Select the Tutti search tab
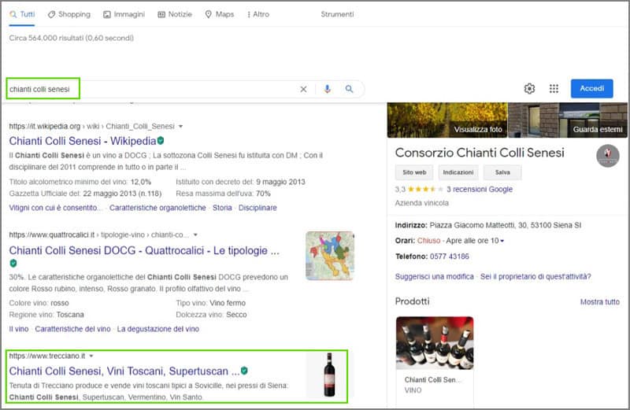This screenshot has width=630, height=410. (x=22, y=14)
